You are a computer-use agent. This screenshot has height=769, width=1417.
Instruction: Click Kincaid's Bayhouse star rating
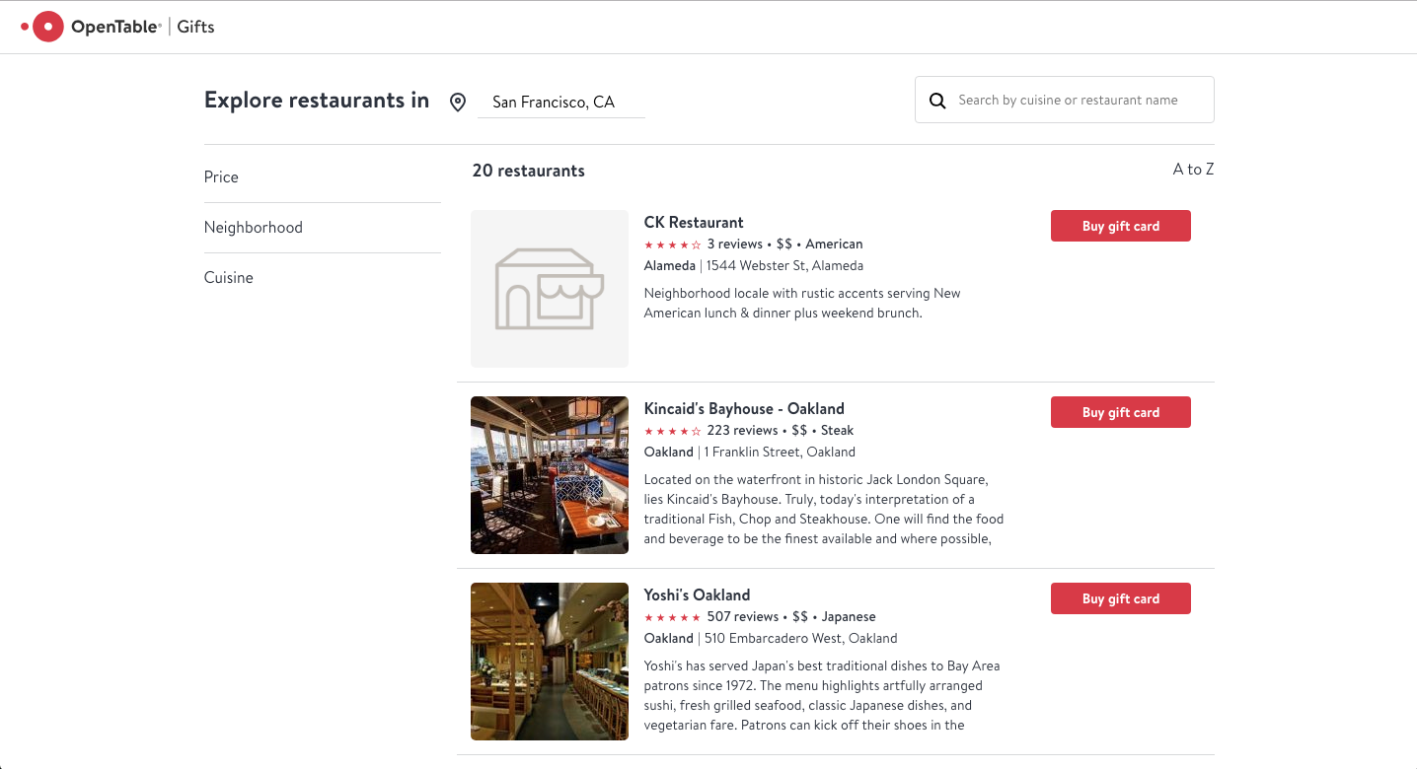[x=673, y=431]
